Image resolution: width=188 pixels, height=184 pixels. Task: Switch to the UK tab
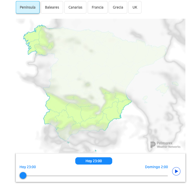pos(135,7)
